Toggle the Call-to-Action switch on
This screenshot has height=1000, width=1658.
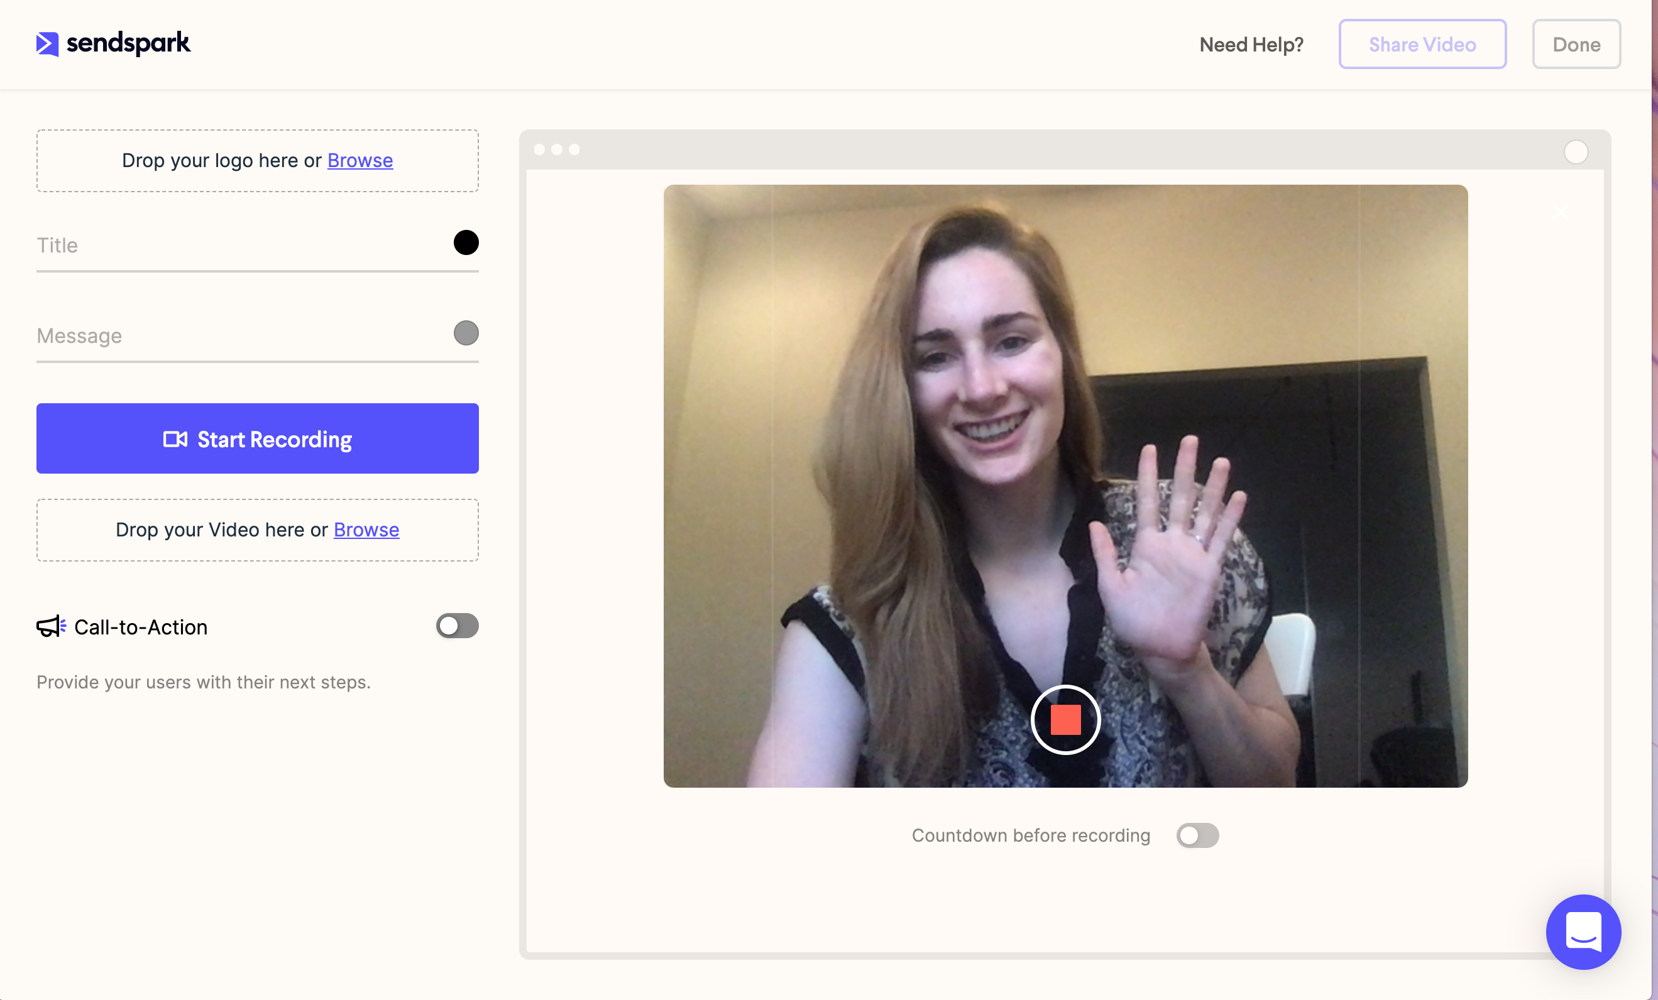pos(457,625)
